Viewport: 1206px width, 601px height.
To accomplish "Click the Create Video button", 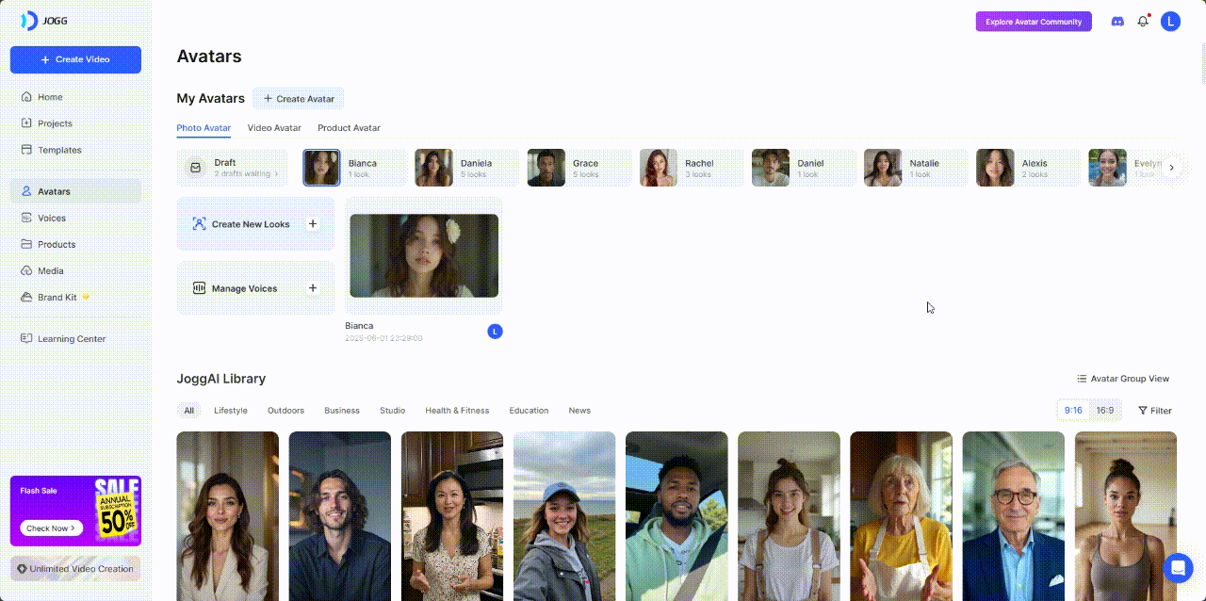I will [x=75, y=59].
